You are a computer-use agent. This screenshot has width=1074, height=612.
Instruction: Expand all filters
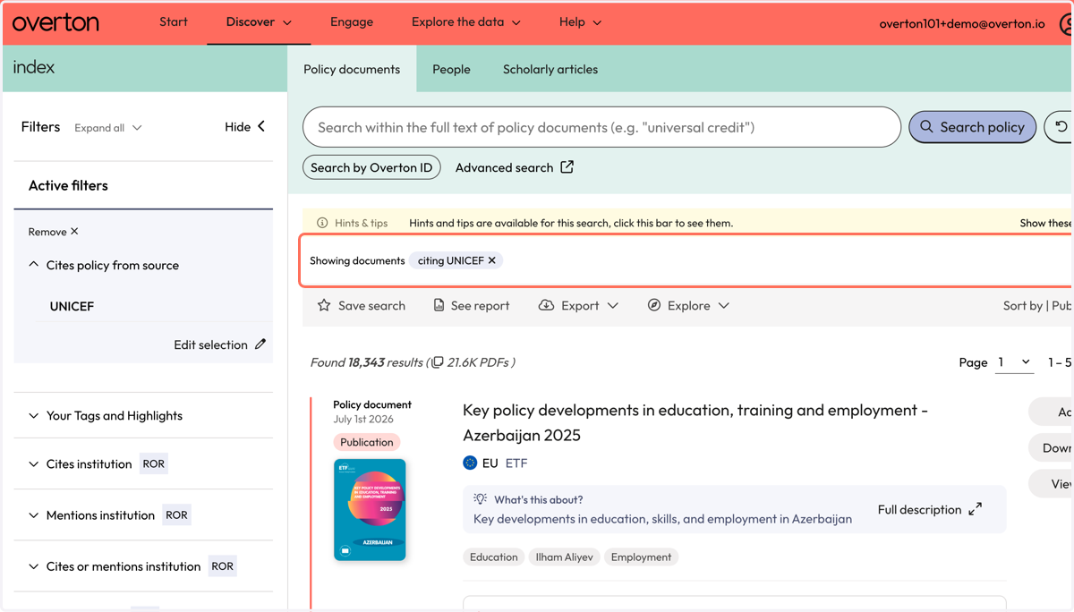pyautogui.click(x=108, y=128)
